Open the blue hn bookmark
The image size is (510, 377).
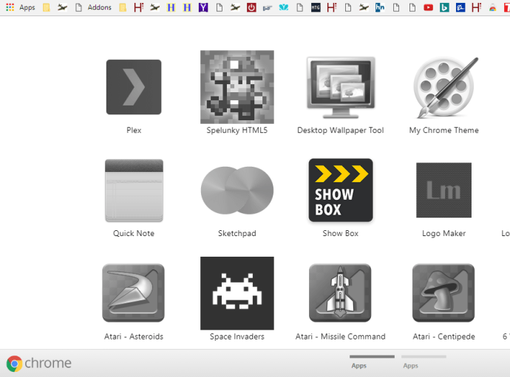[380, 7]
